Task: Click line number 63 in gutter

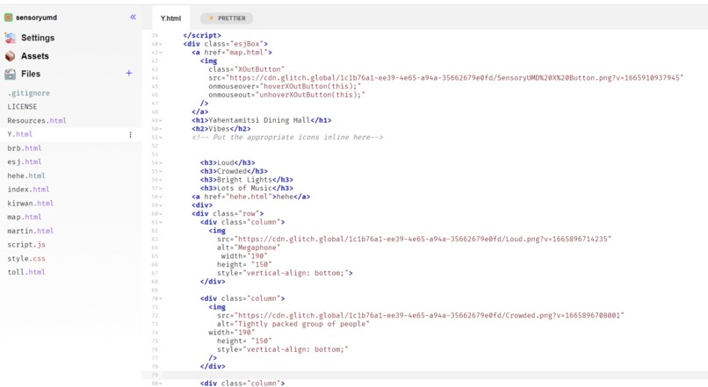Action: [155, 240]
